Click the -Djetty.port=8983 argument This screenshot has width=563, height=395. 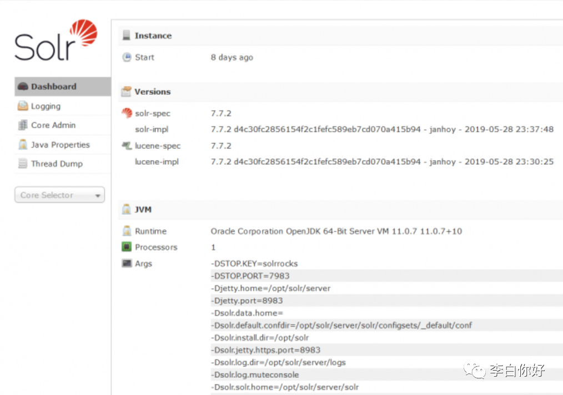click(x=247, y=301)
